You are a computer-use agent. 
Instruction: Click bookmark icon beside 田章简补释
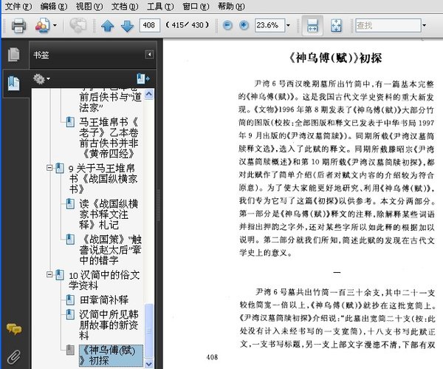coord(70,299)
